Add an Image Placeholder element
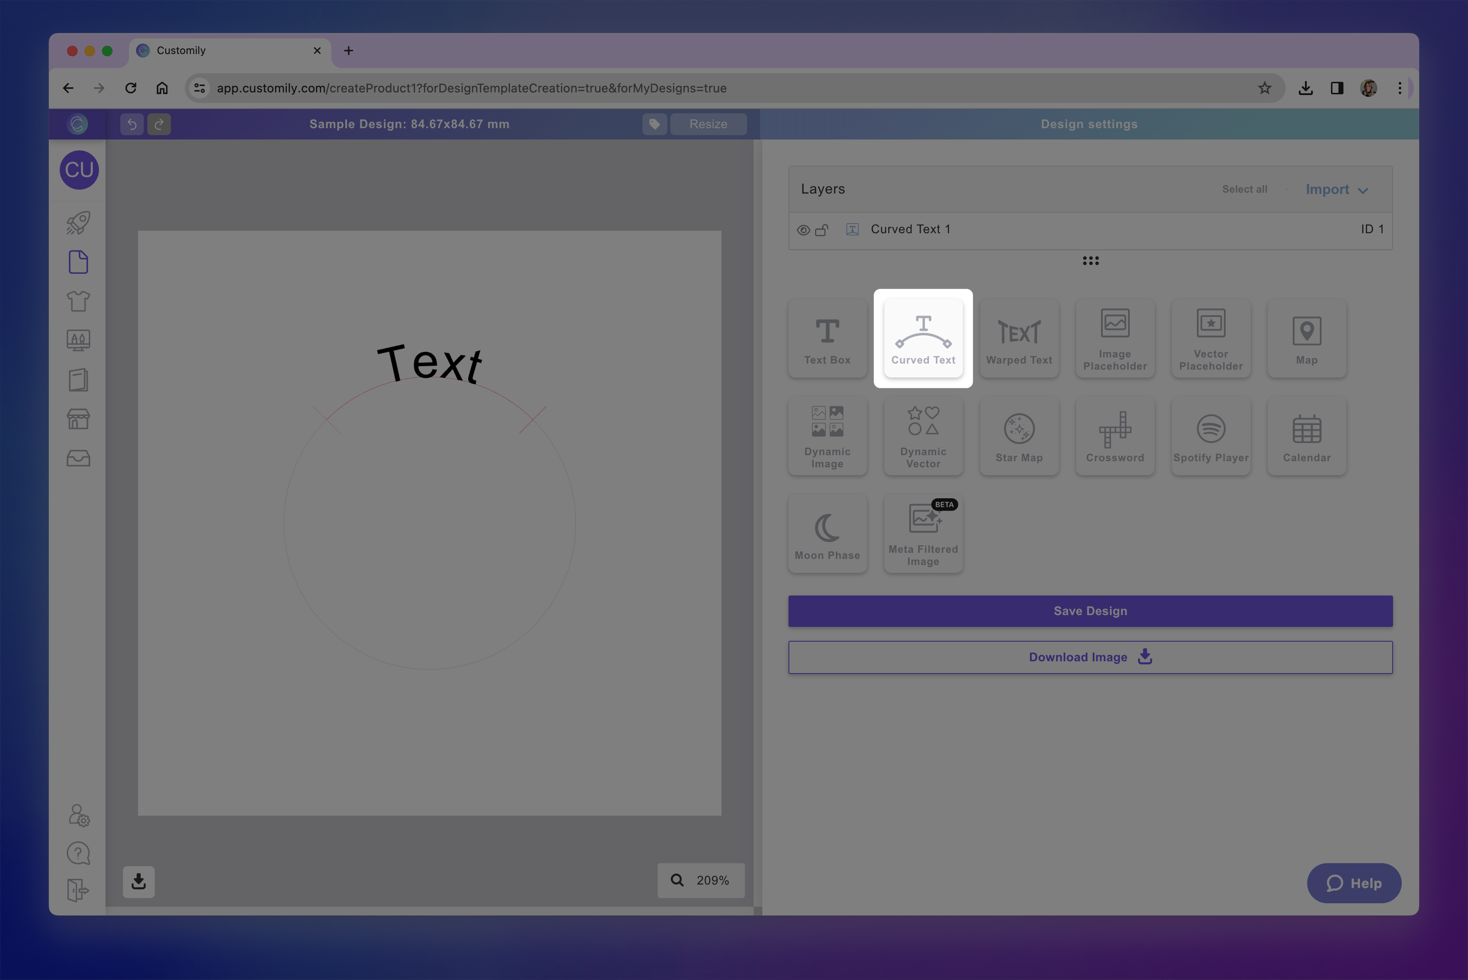1468x980 pixels. [x=1115, y=338]
